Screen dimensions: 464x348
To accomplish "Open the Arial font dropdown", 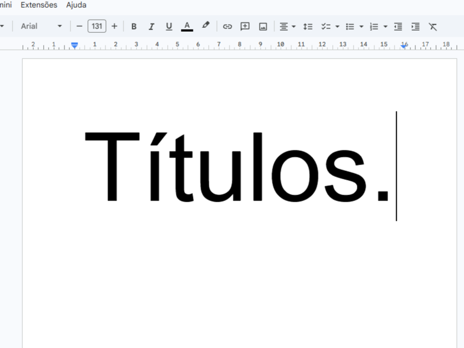I will pos(41,26).
